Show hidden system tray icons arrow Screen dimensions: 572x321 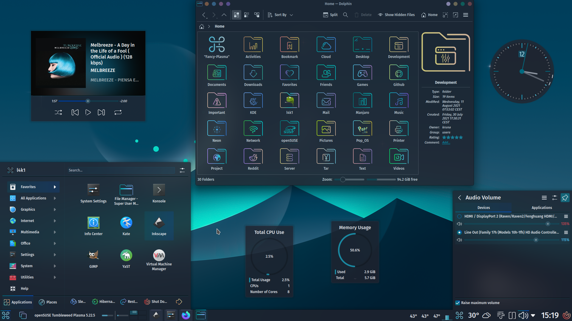(533, 315)
